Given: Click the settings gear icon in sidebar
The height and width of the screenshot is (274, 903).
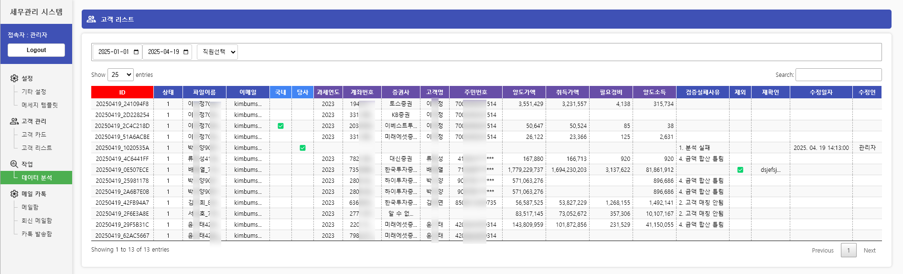Looking at the screenshot, I should click(x=14, y=78).
